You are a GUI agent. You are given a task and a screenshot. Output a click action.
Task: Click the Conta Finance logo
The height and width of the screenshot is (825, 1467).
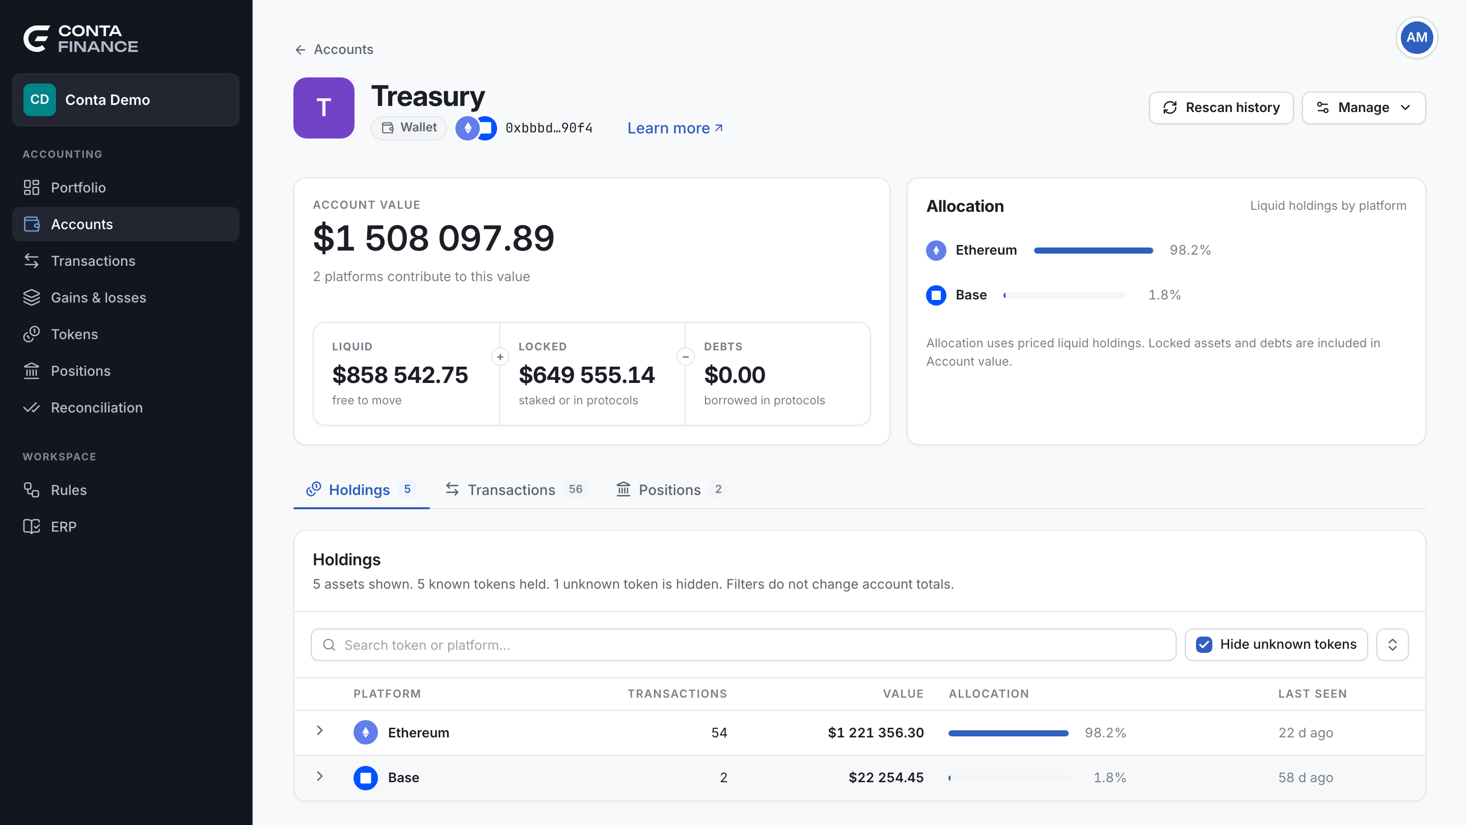tap(80, 39)
